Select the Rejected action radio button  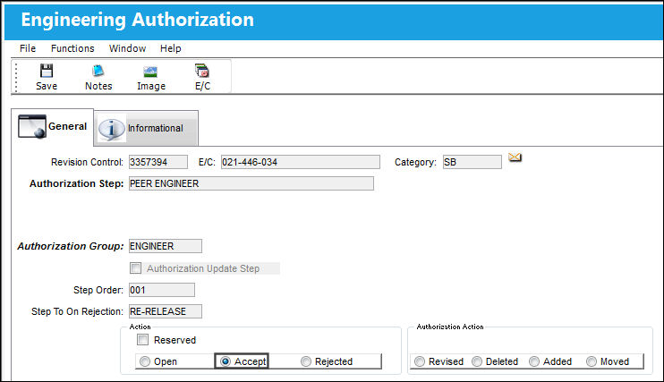point(306,361)
